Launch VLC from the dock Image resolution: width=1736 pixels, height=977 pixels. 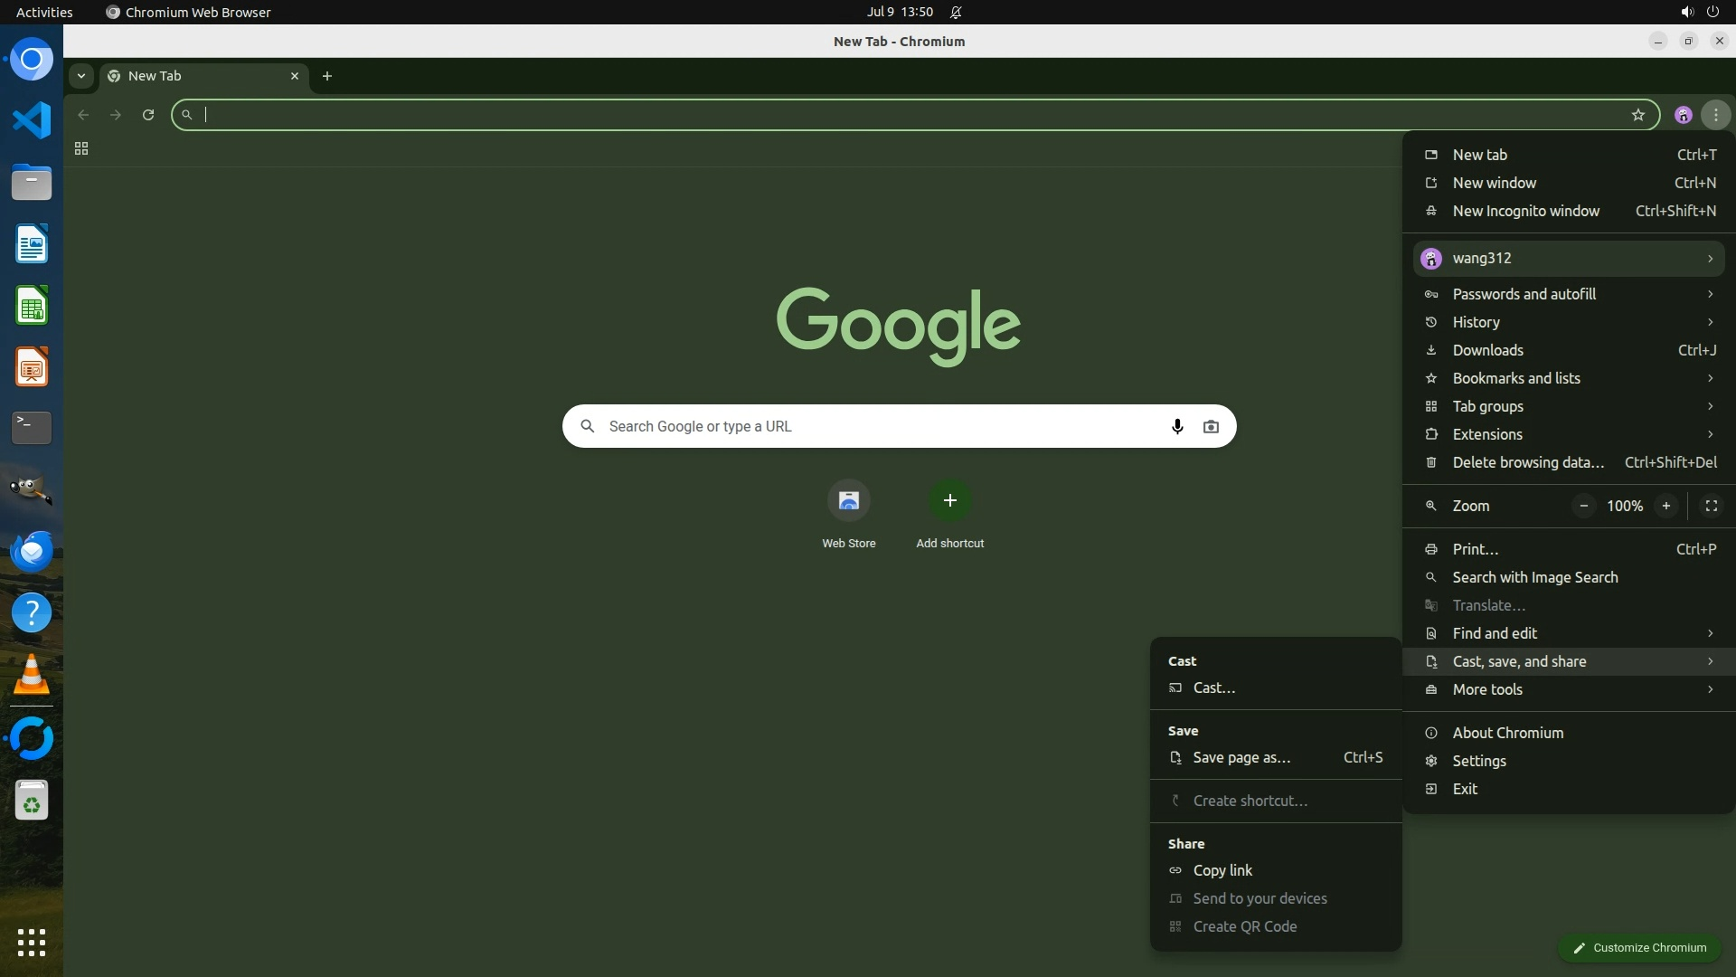click(32, 675)
